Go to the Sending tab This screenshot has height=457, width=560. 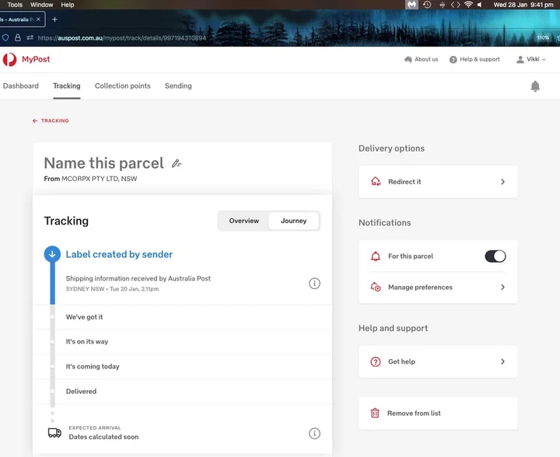pos(178,86)
